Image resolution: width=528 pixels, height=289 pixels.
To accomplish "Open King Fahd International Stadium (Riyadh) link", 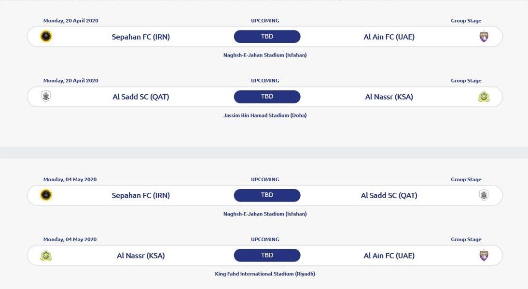I will 265,274.
